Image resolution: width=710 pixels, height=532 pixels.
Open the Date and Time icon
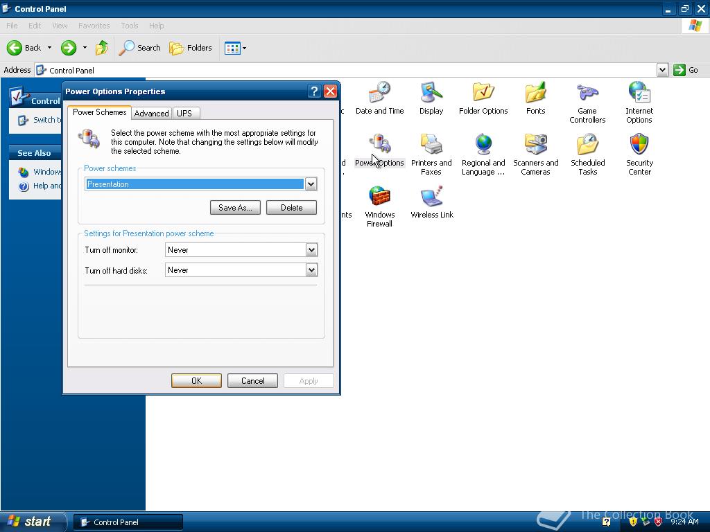pyautogui.click(x=379, y=98)
